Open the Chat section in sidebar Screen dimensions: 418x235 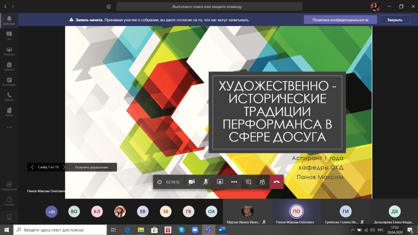(9, 36)
